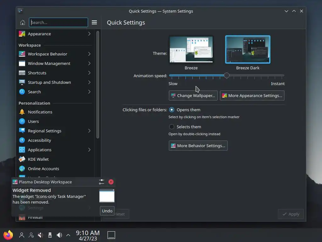
Task: Open notification configure sliders icon
Action: coord(102,182)
